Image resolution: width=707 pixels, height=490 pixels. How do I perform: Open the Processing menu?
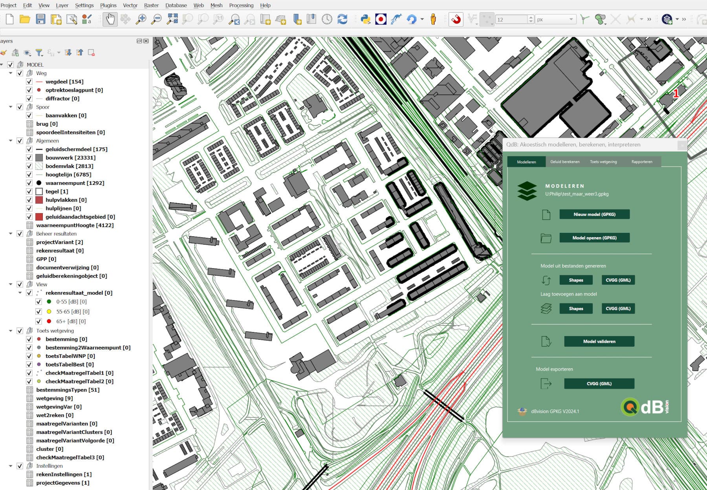241,5
